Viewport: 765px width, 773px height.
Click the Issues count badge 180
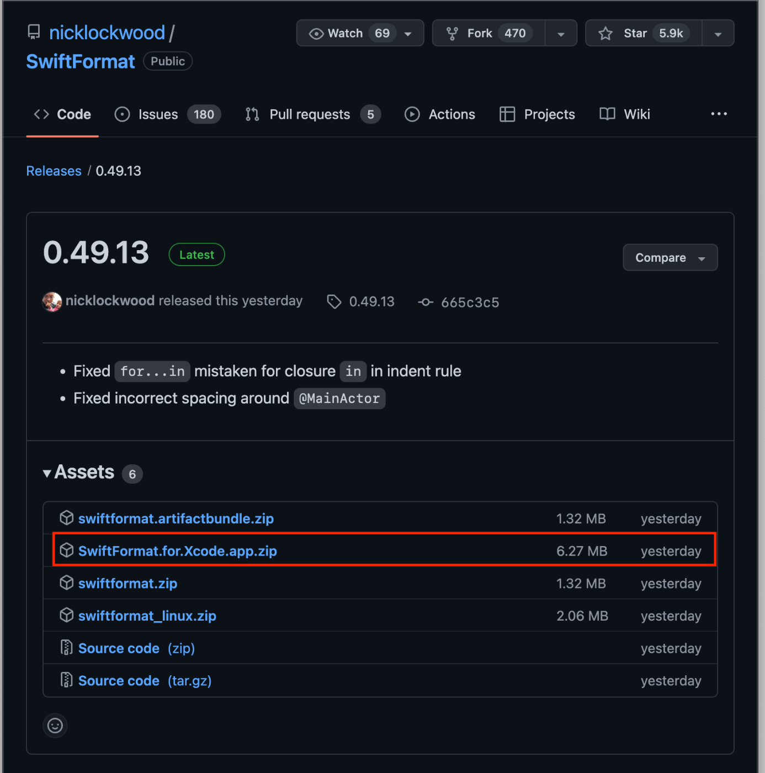coord(204,114)
